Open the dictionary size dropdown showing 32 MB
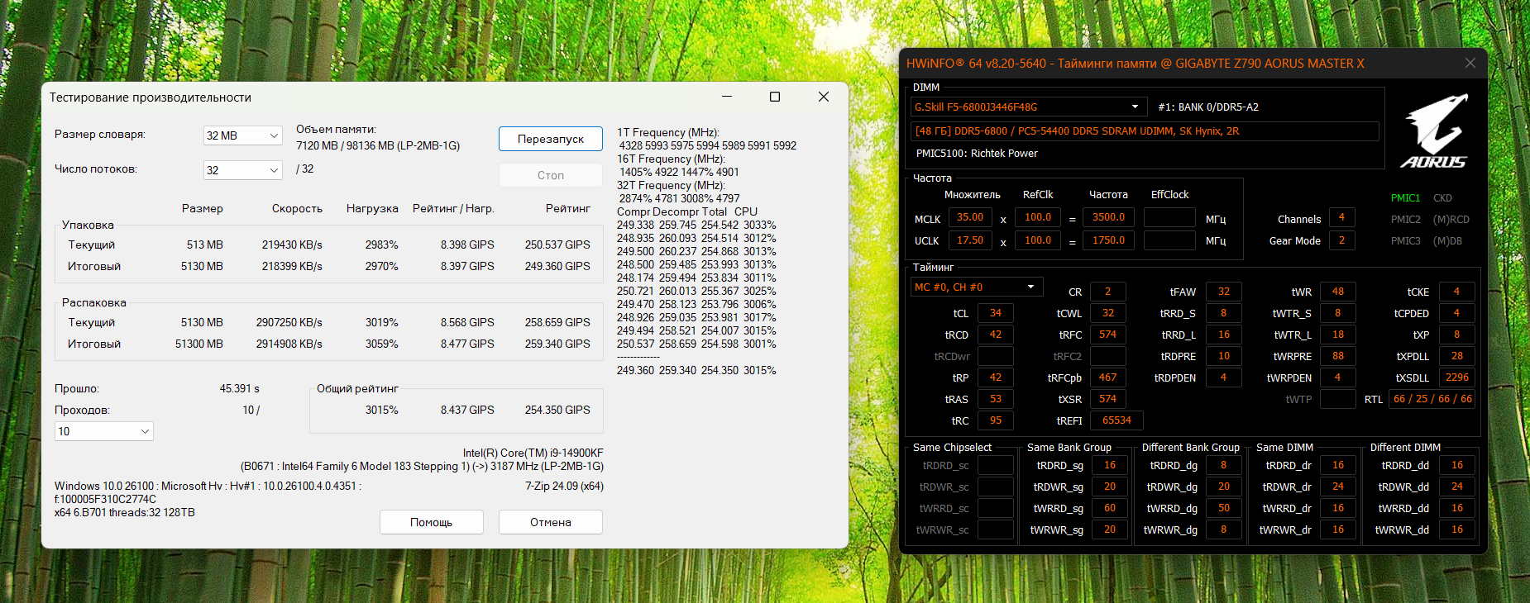Viewport: 1530px width, 603px height. pyautogui.click(x=243, y=135)
